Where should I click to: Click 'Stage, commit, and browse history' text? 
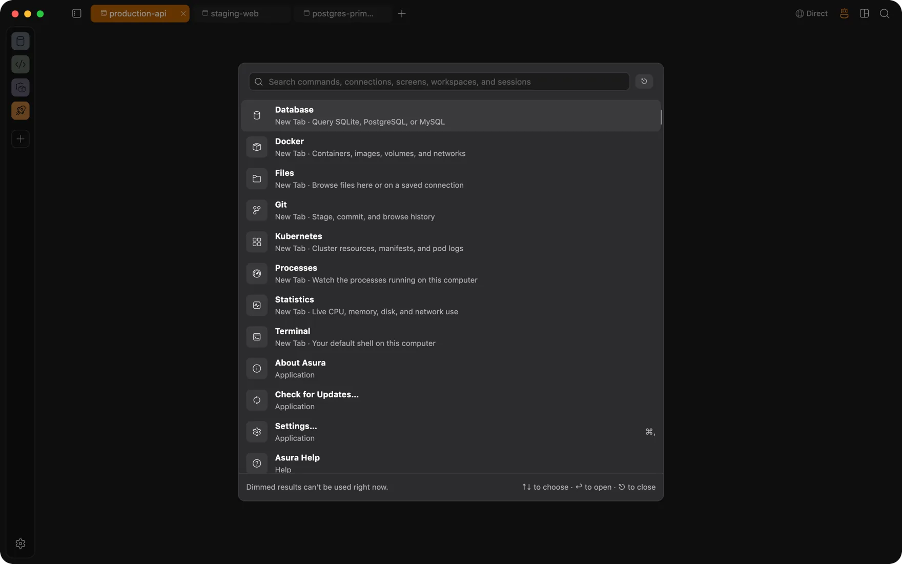click(x=373, y=217)
